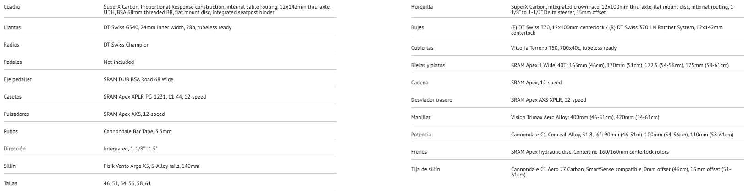Screen dimensions: 749x192
Task: Select the Tija de sillín label
Action: click(425, 169)
